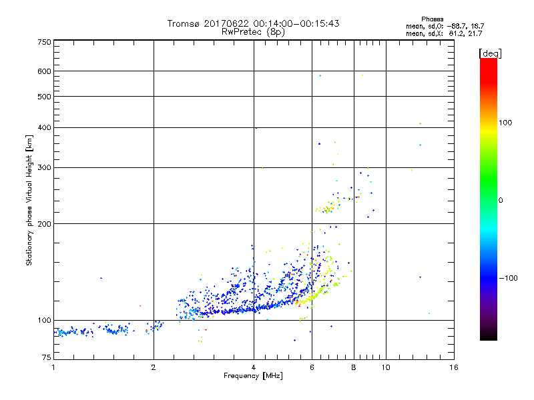Click the x-axis tick label "8"
This screenshot has height=400, width=534.
pos(354,367)
